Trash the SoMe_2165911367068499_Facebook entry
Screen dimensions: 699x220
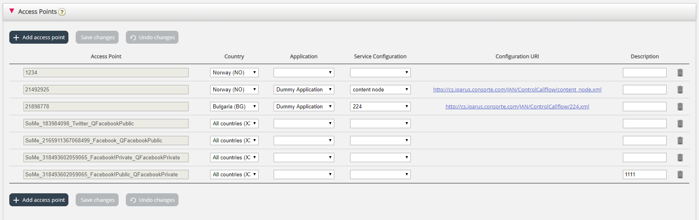tap(680, 141)
